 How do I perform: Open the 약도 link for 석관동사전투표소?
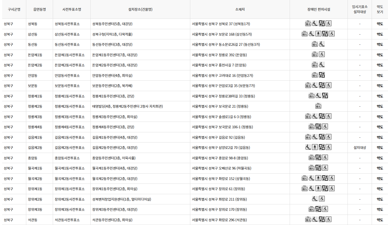click(x=380, y=220)
